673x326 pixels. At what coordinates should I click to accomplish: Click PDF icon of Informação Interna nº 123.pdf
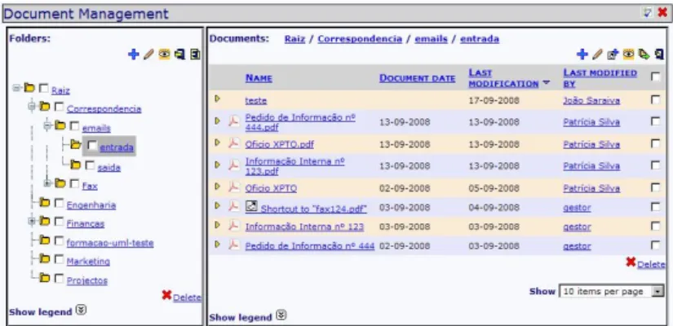233,165
